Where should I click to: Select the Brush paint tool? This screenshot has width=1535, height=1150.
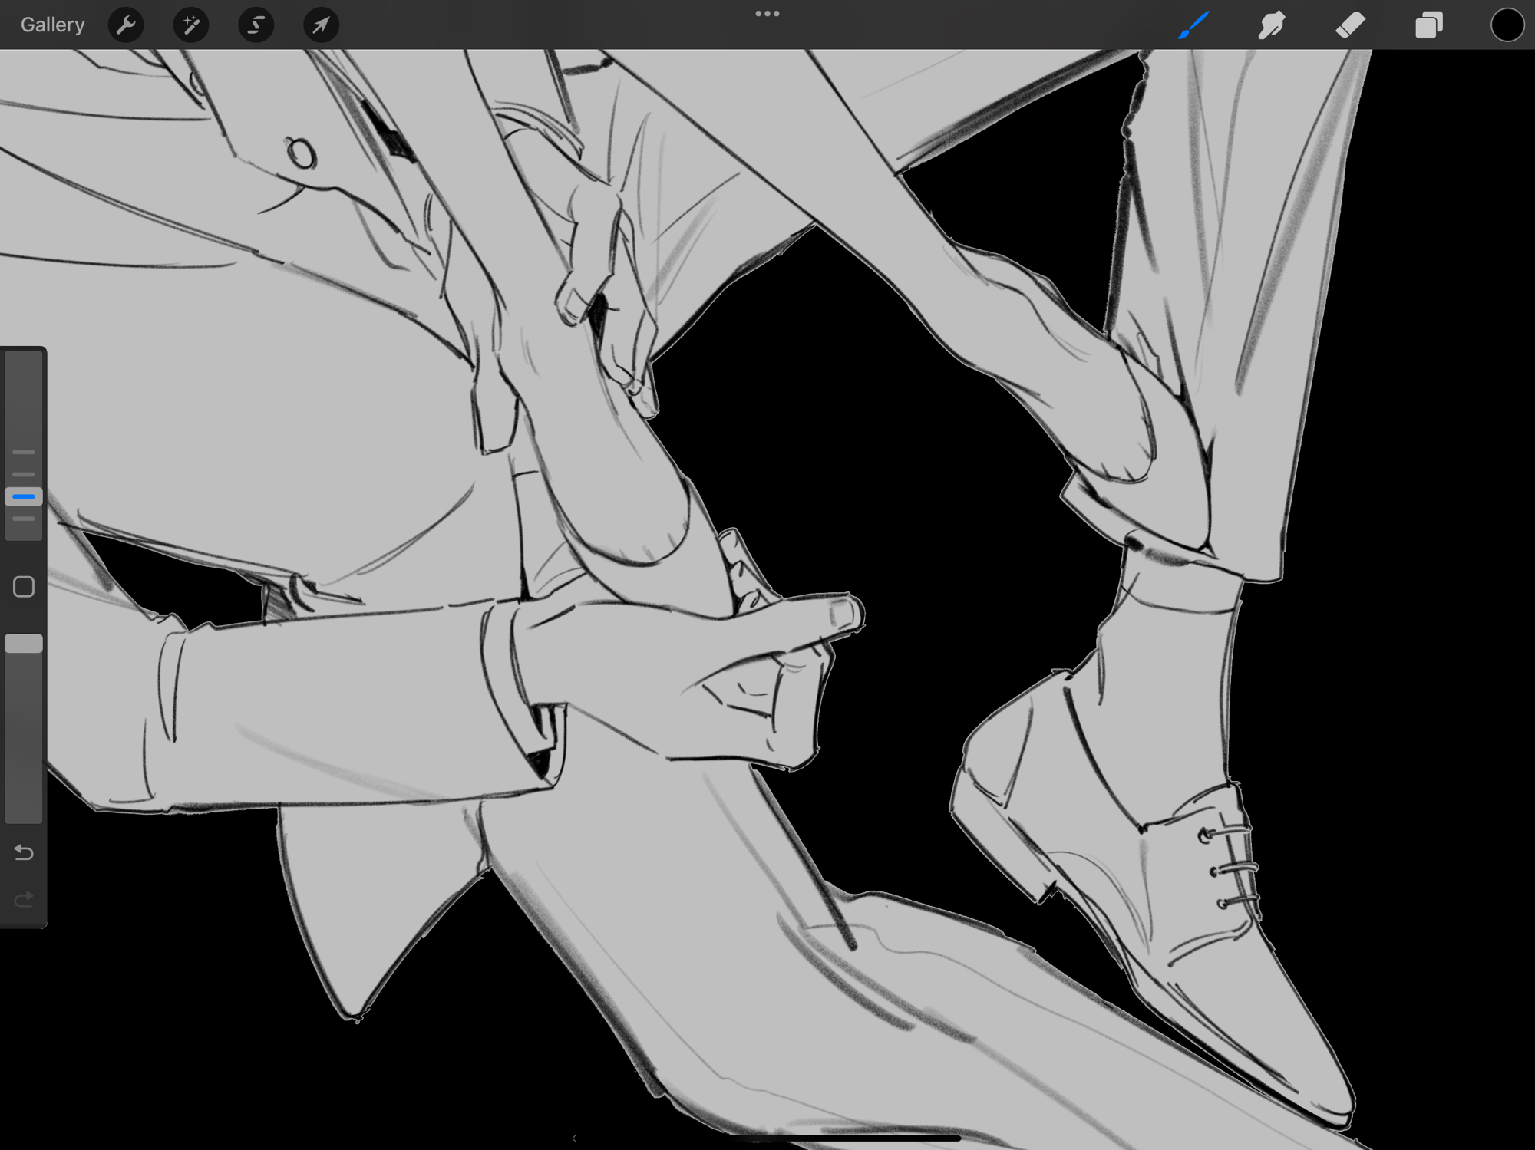(1193, 25)
